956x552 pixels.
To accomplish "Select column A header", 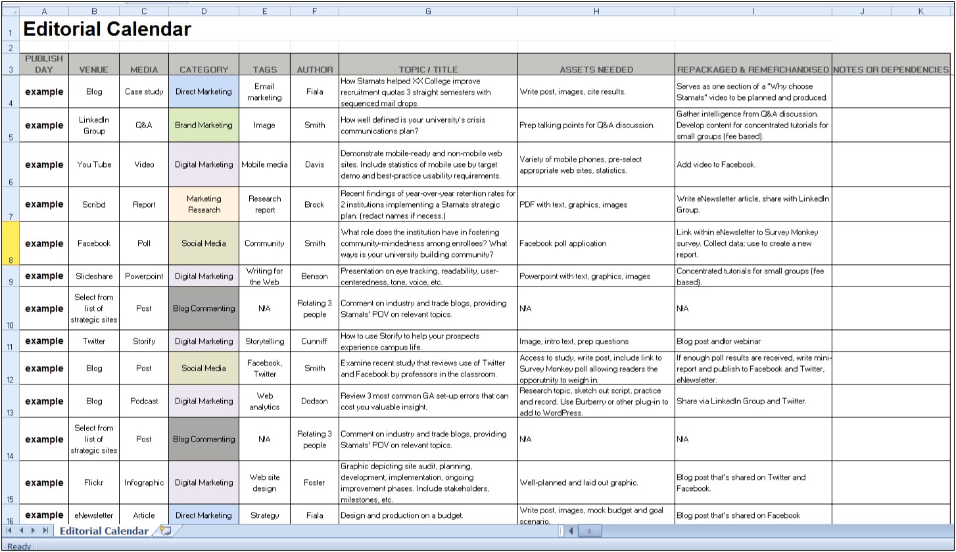I will tap(44, 11).
